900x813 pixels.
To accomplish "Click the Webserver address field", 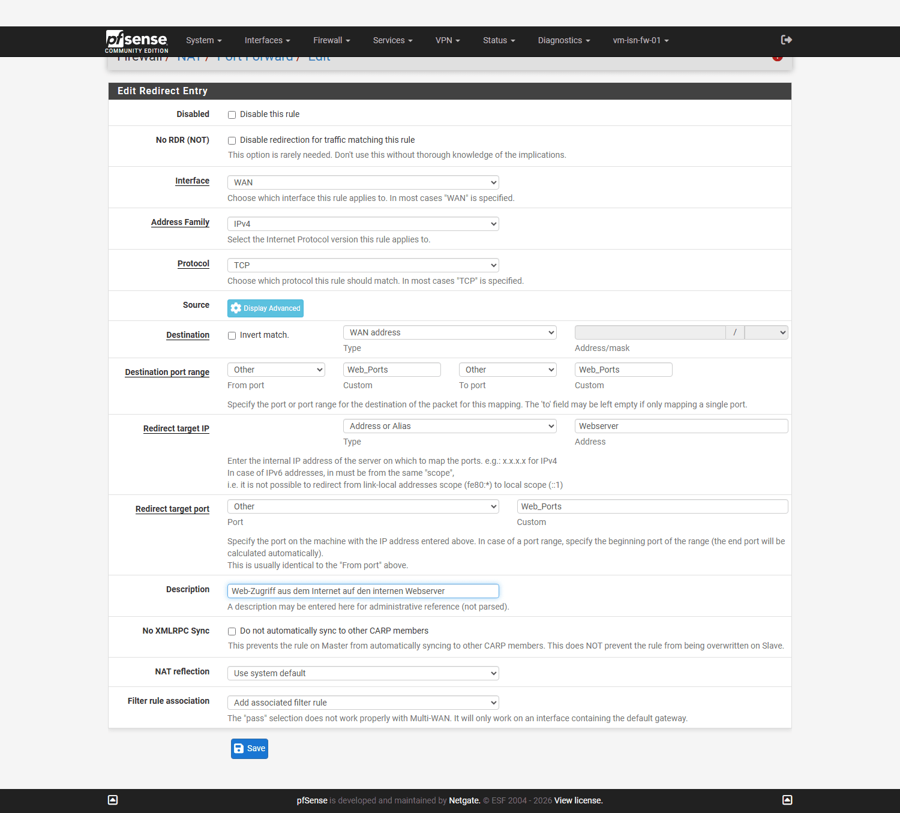I will click(x=682, y=426).
